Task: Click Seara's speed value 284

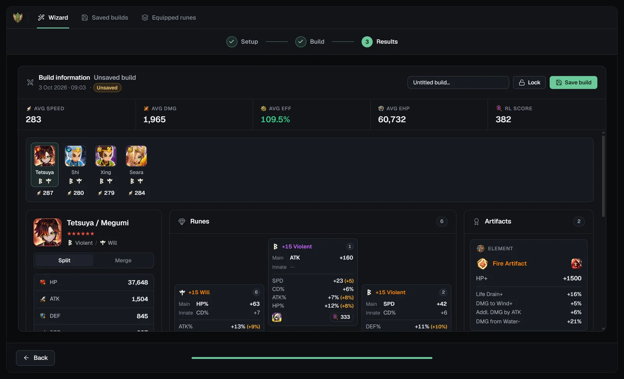Action: (x=140, y=193)
